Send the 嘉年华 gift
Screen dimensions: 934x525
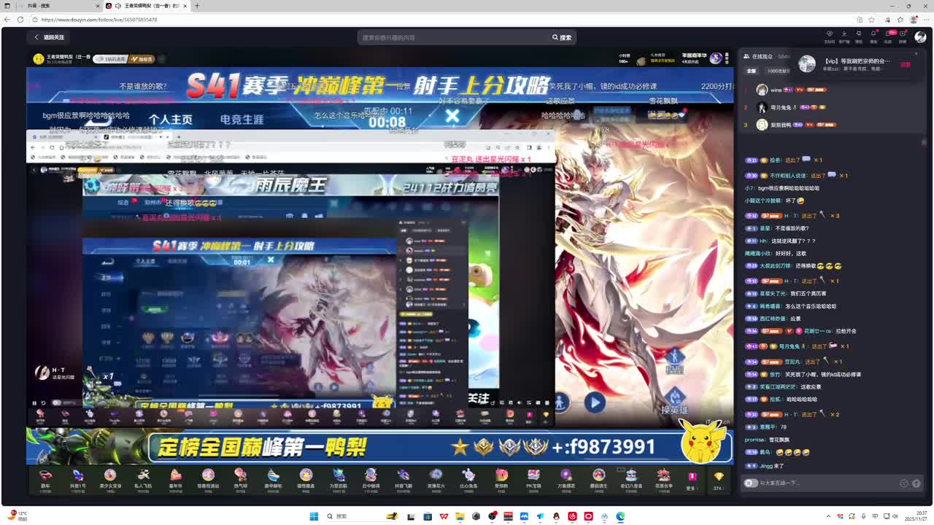point(175,478)
